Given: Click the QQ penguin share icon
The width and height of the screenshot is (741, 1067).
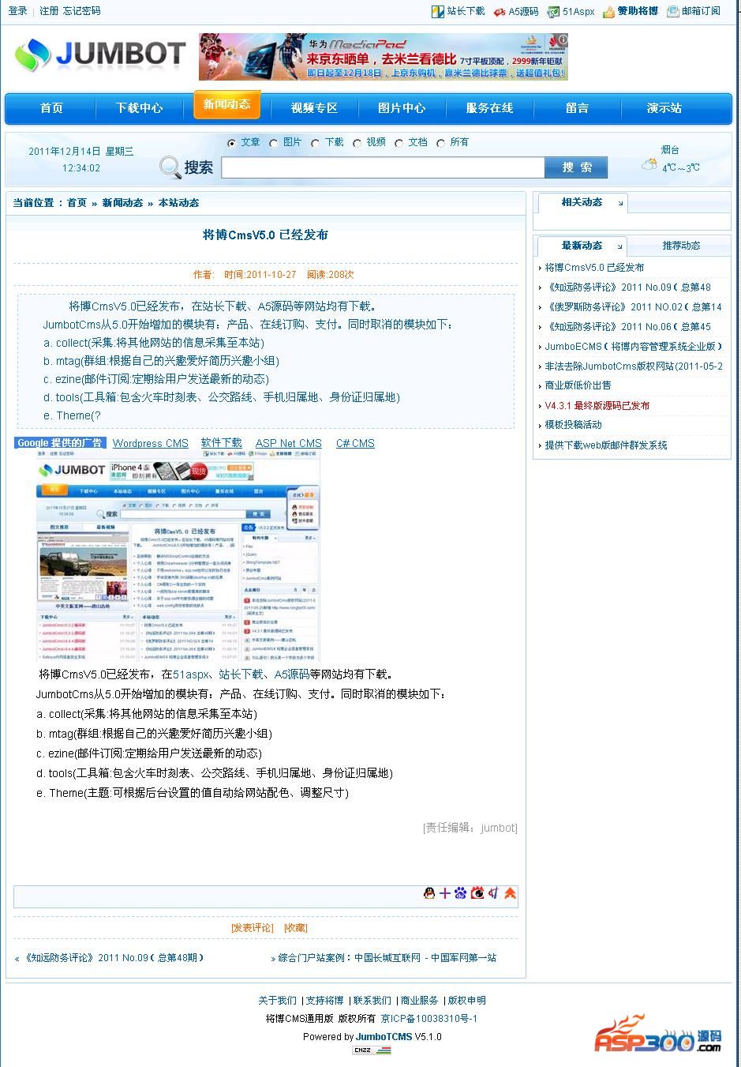Looking at the screenshot, I should (x=429, y=893).
